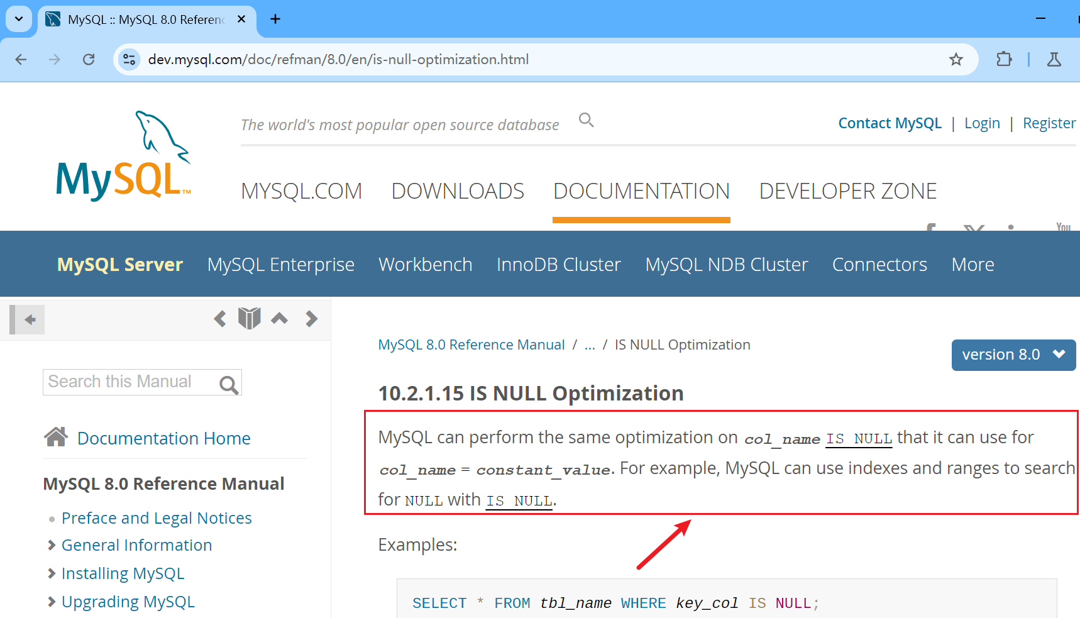Open Workbench documentation
1080x618 pixels.
426,265
